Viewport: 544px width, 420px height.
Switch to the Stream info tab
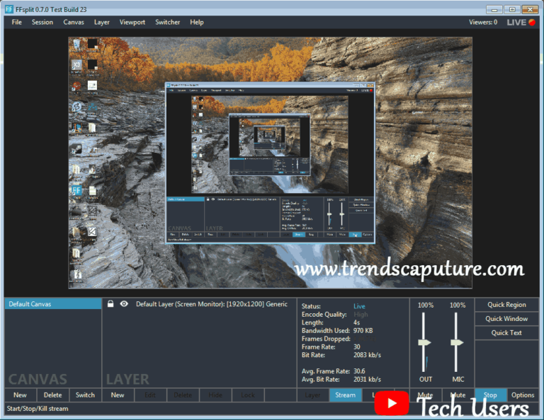click(345, 395)
